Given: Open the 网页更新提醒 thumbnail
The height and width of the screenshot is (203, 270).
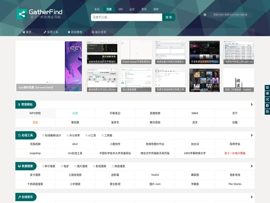Looking at the screenshot, I should click(x=136, y=80).
